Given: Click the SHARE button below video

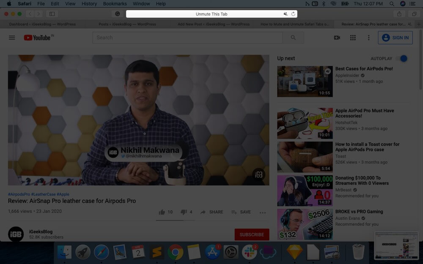Looking at the screenshot, I should pyautogui.click(x=211, y=212).
